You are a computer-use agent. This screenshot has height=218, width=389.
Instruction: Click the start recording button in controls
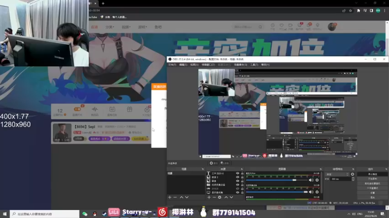click(372, 179)
